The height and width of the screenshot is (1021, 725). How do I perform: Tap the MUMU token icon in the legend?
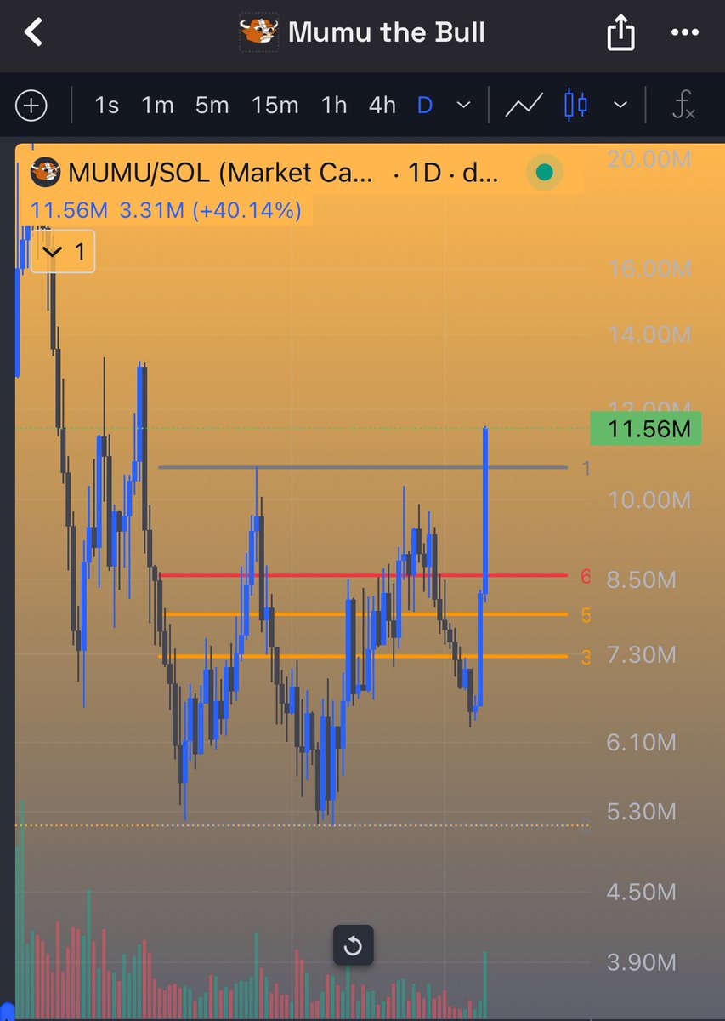coord(46,173)
